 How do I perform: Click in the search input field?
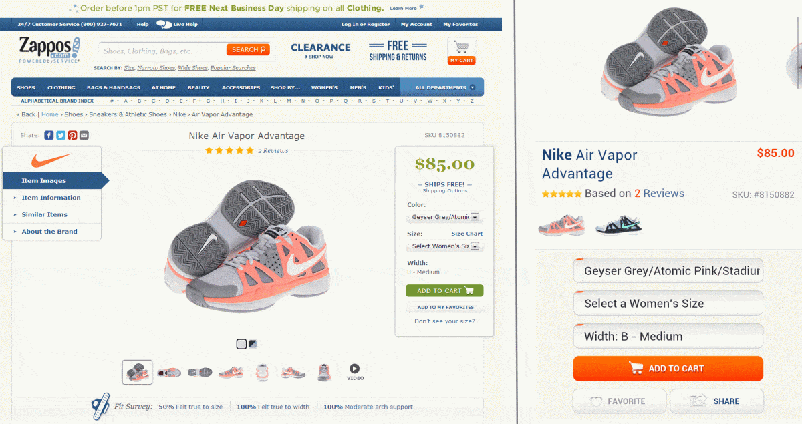[x=163, y=51]
